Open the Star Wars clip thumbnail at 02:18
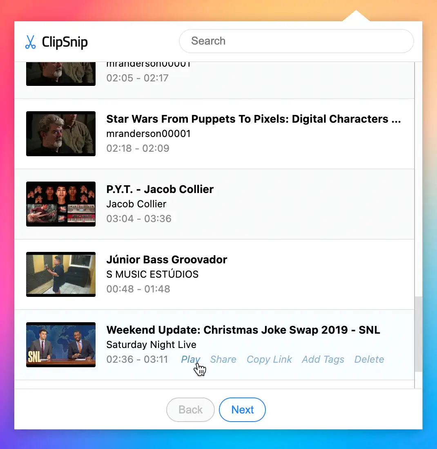This screenshot has width=437, height=449. [60, 133]
